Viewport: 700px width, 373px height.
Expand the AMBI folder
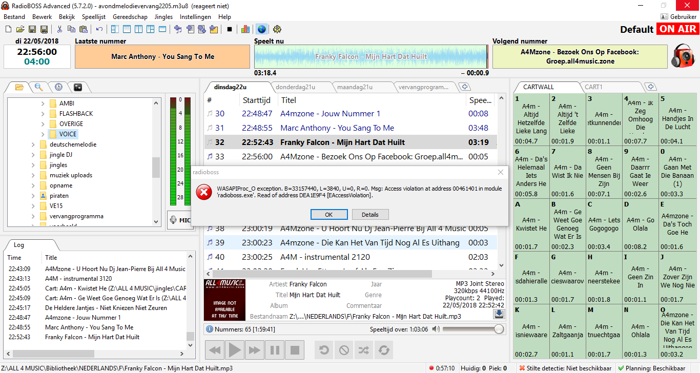coord(43,103)
